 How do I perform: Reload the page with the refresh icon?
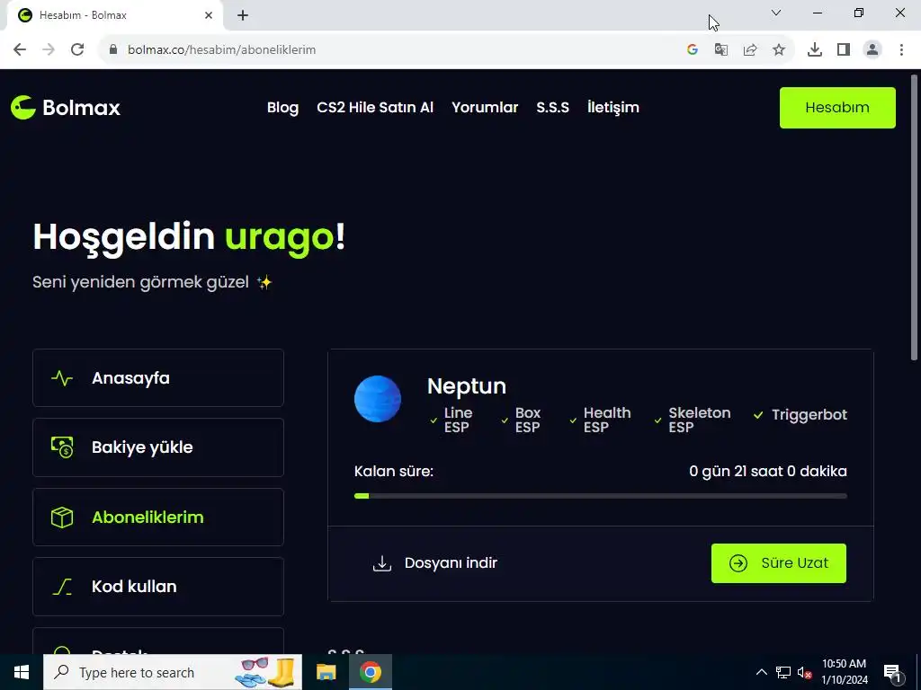77,49
